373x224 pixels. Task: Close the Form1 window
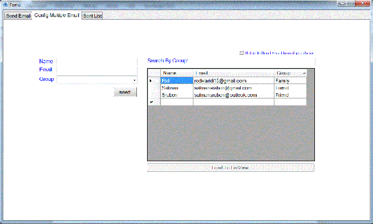(362, 3)
